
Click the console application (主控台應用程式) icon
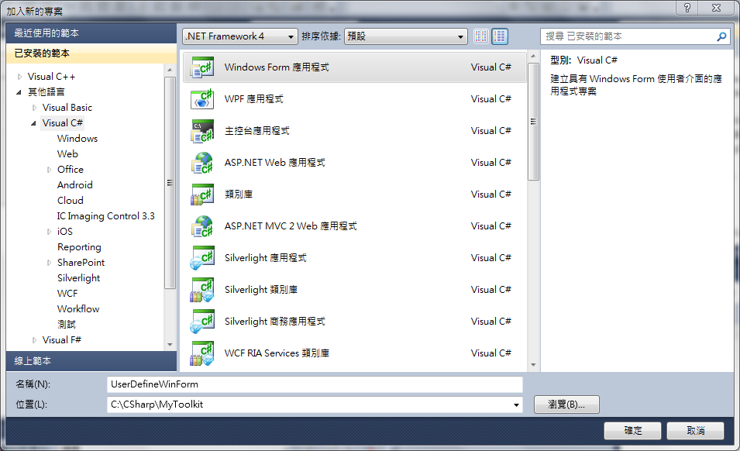[202, 131]
